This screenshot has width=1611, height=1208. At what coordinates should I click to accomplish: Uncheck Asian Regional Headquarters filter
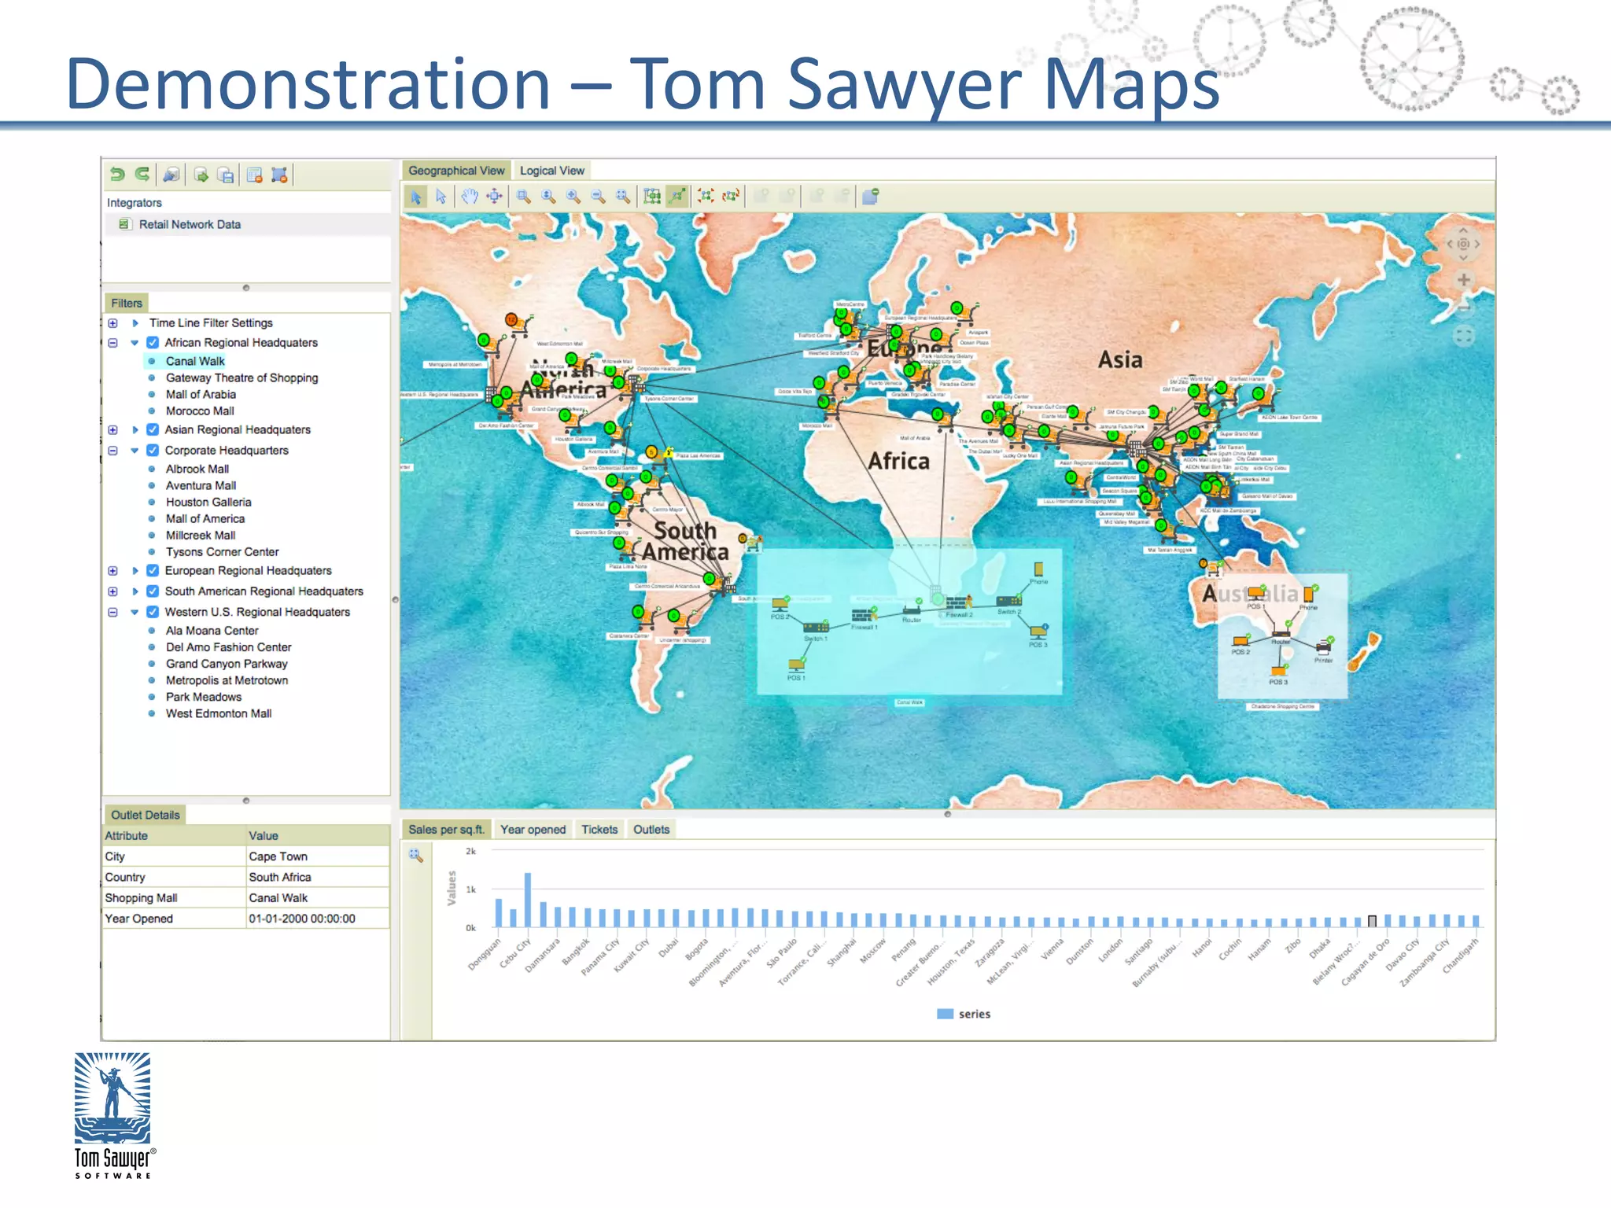point(153,430)
